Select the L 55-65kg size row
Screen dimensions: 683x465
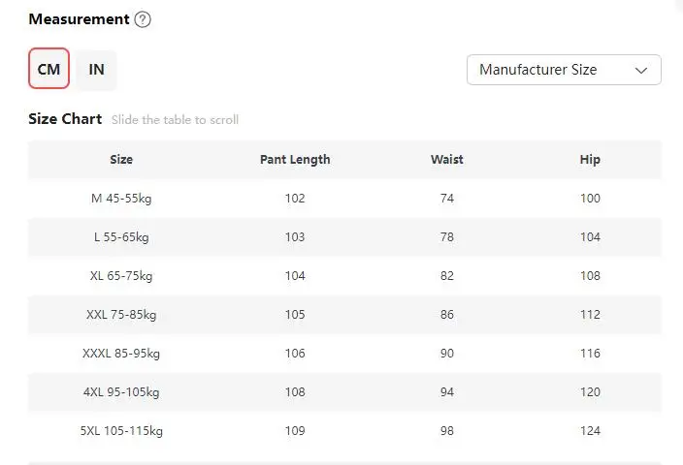344,237
